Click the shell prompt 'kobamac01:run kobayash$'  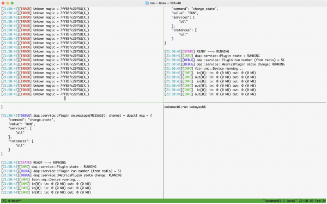point(185,107)
